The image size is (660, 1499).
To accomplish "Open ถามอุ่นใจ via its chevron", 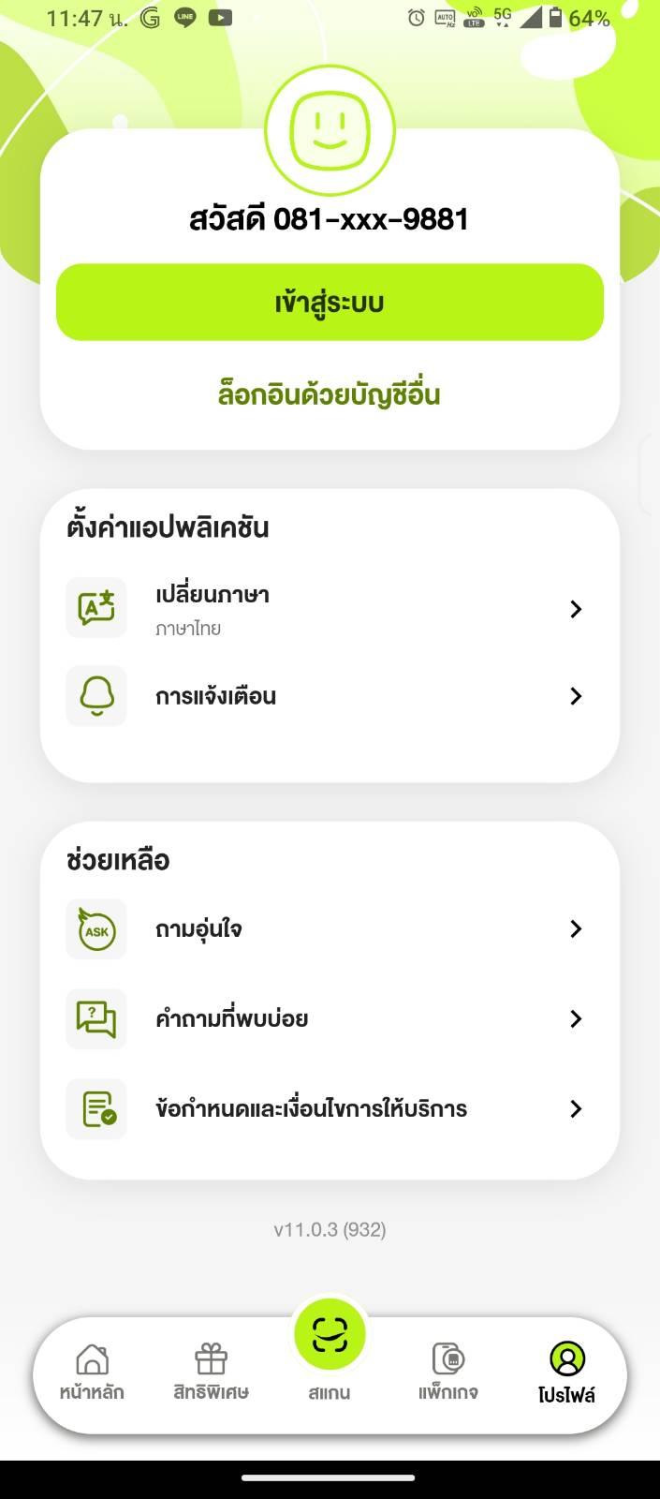I will pos(576,928).
